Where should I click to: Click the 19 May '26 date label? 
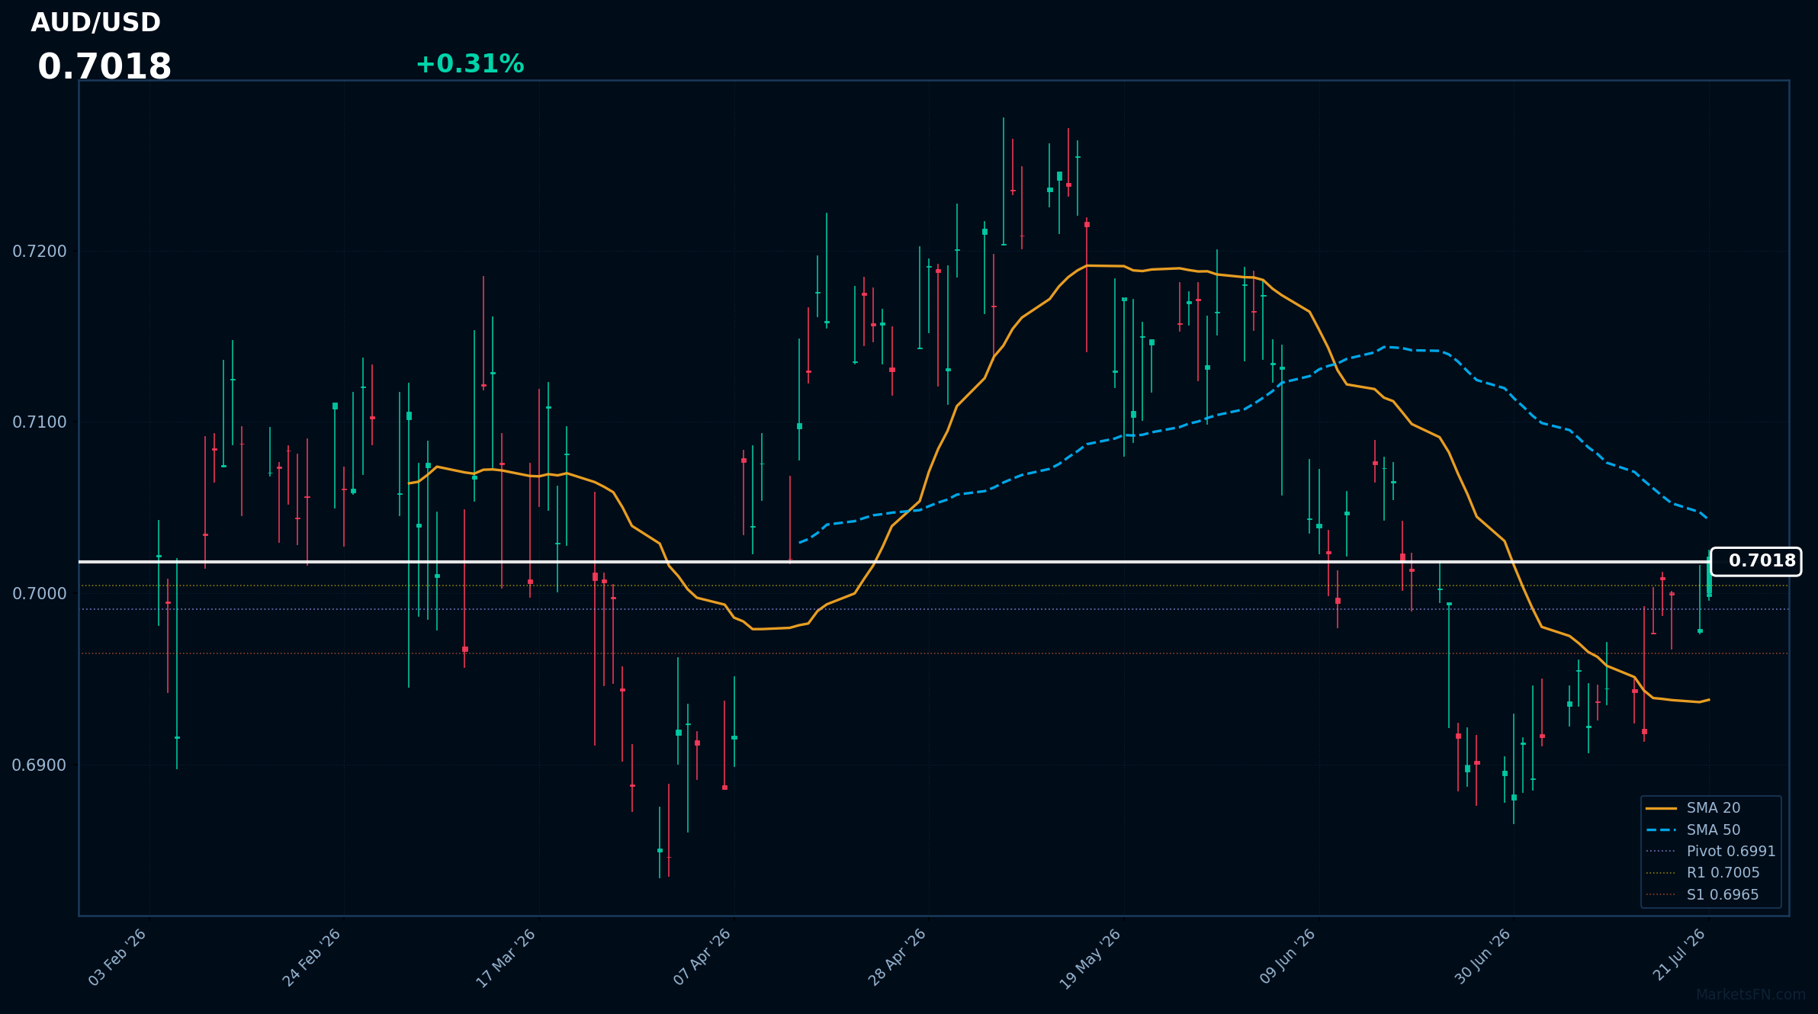[1091, 959]
